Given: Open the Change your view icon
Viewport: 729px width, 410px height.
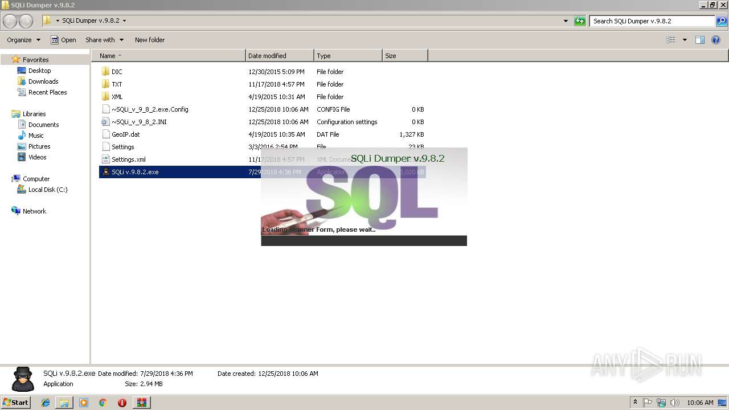Looking at the screenshot, I should 671,40.
